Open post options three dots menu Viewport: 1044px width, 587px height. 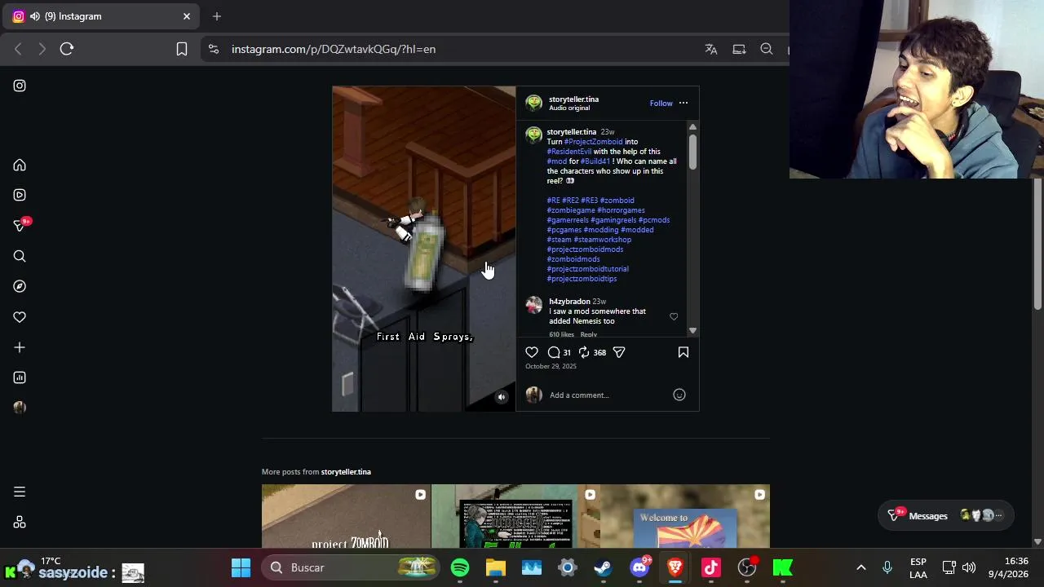(x=683, y=103)
